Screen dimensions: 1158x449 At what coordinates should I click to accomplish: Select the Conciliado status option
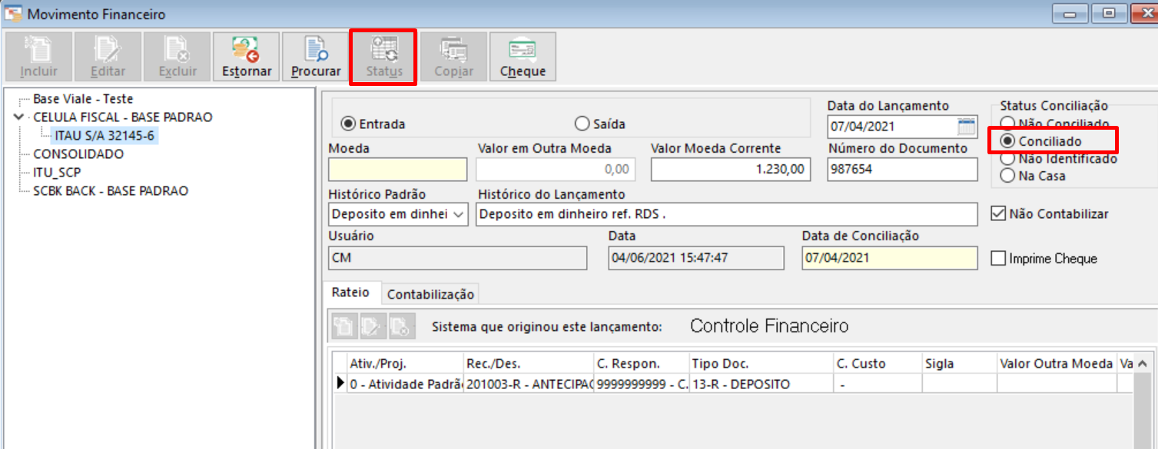1041,141
